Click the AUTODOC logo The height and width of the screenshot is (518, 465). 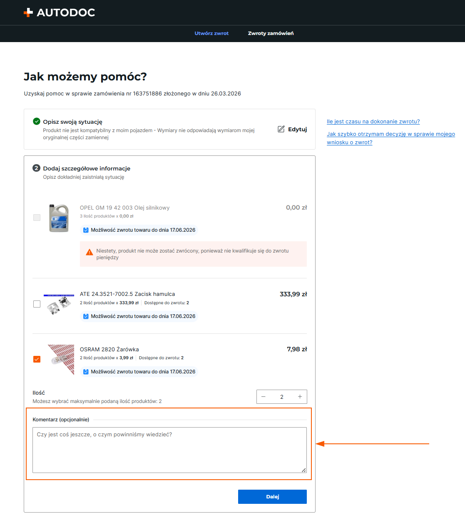tap(60, 13)
